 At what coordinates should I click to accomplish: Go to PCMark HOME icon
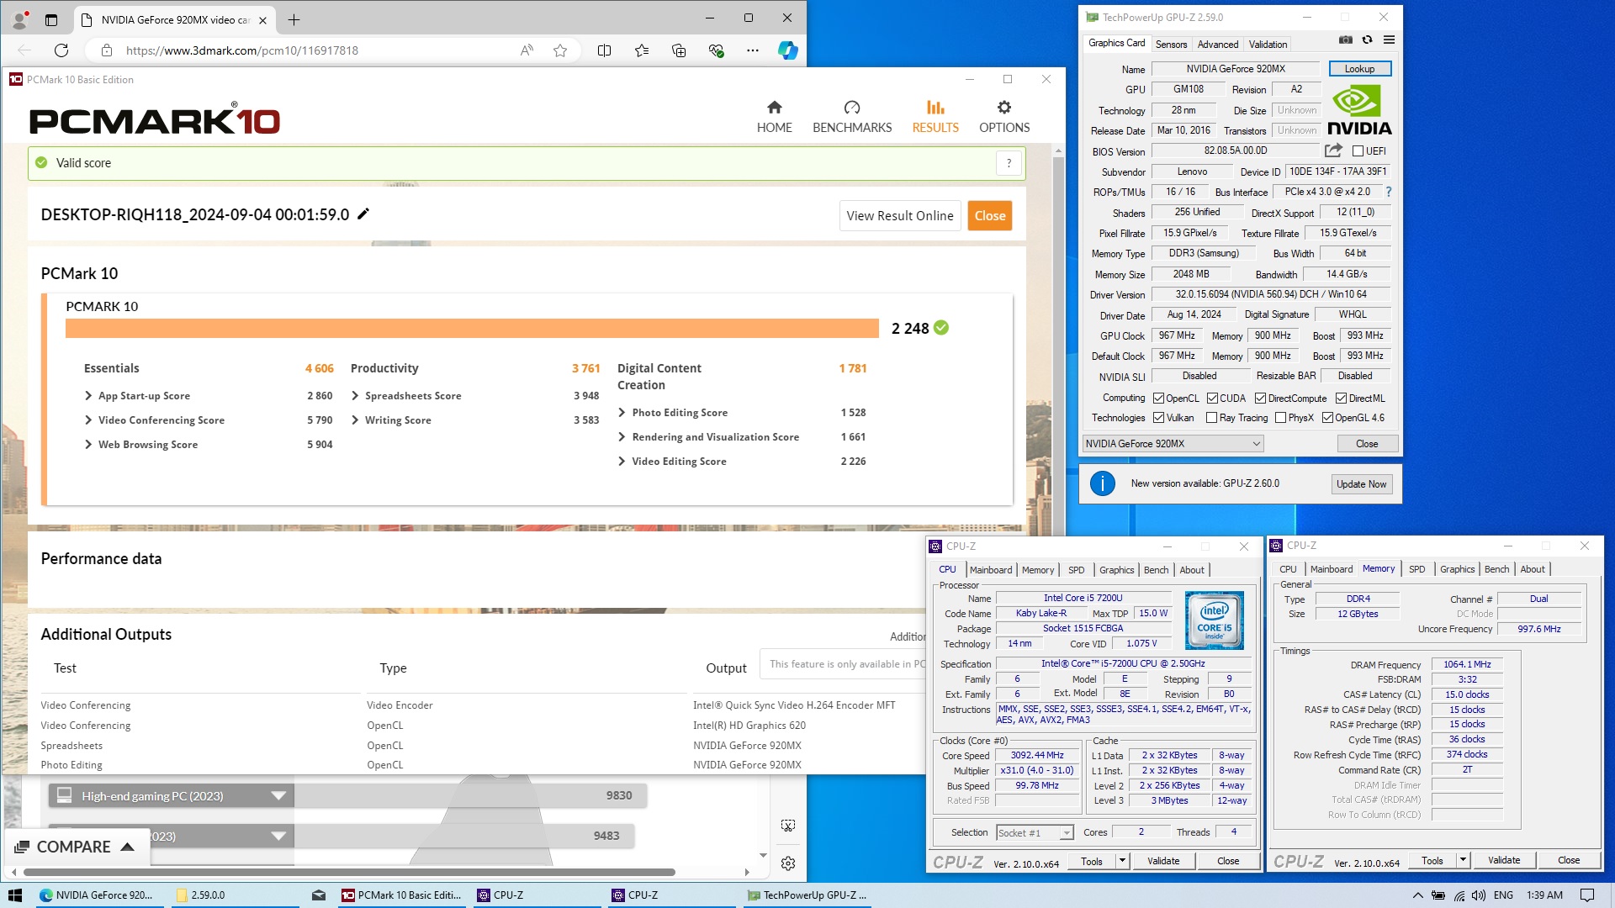774,108
